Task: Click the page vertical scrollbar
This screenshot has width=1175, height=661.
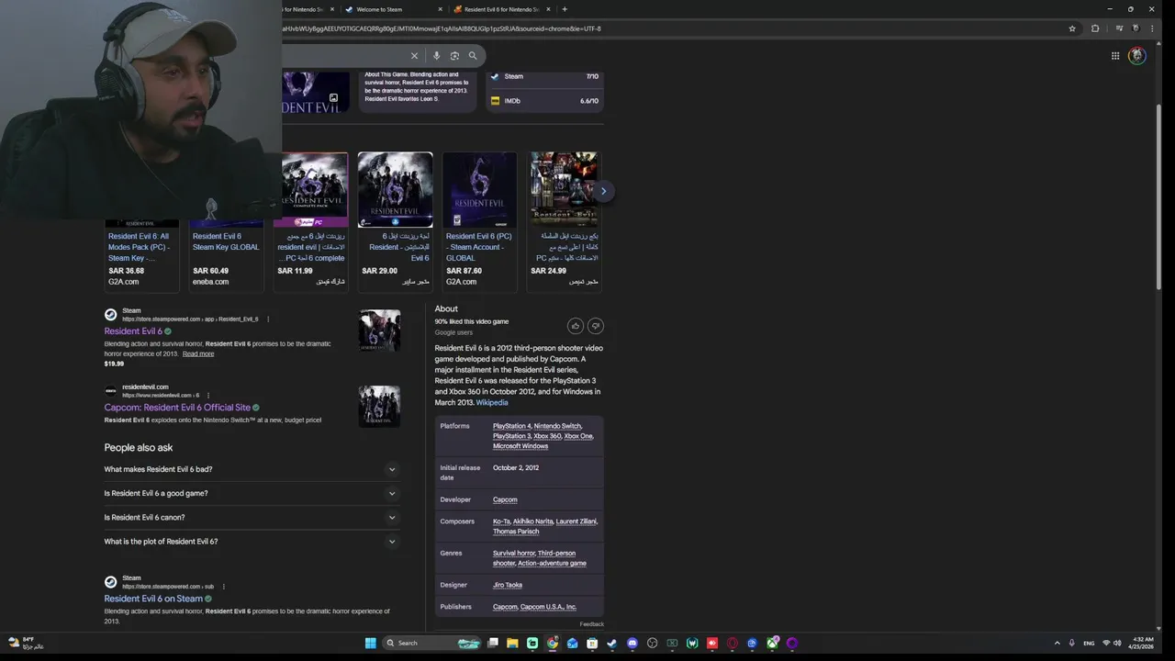Action: coord(1157,198)
